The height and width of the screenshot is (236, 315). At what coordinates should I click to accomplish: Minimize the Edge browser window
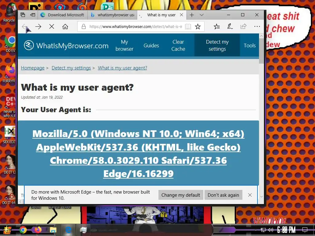229,15
